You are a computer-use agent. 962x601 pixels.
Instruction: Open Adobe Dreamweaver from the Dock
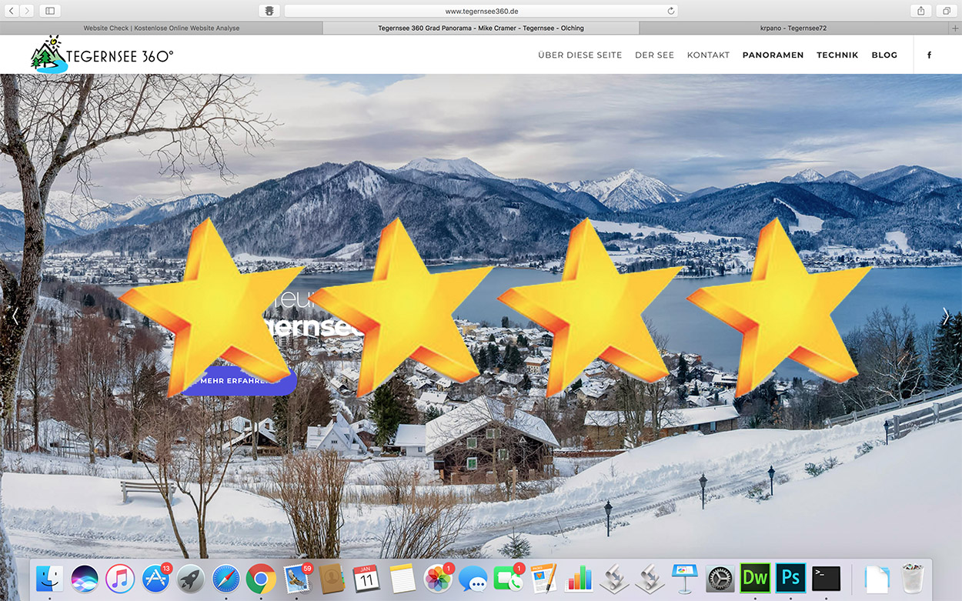point(754,578)
